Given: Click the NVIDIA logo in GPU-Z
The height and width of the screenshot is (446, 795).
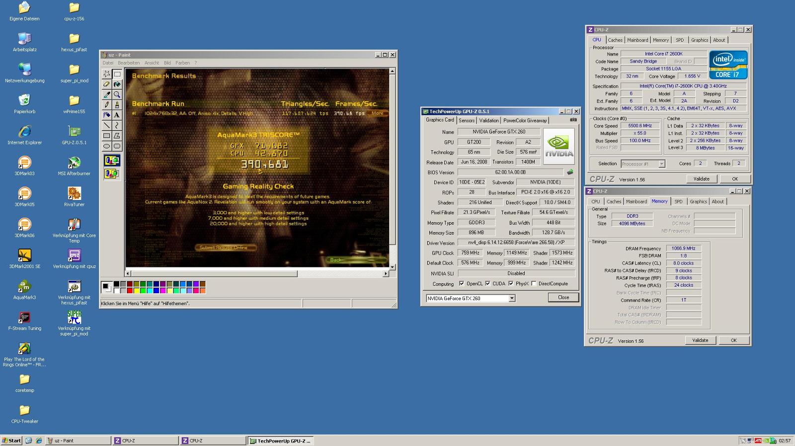Looking at the screenshot, I should coord(559,146).
